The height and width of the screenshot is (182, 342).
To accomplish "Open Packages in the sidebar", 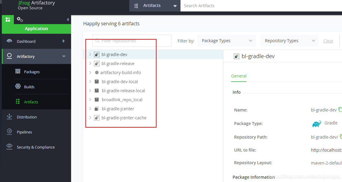I will (x=32, y=72).
